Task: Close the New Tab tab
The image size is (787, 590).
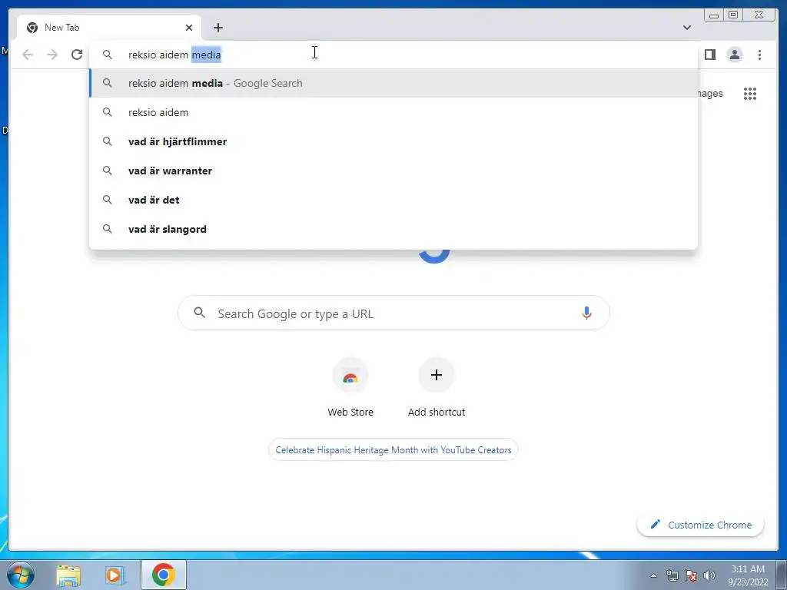Action: pos(189,28)
